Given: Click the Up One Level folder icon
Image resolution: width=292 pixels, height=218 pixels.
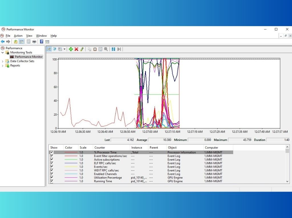Looking at the screenshot, I should [x=16, y=41].
